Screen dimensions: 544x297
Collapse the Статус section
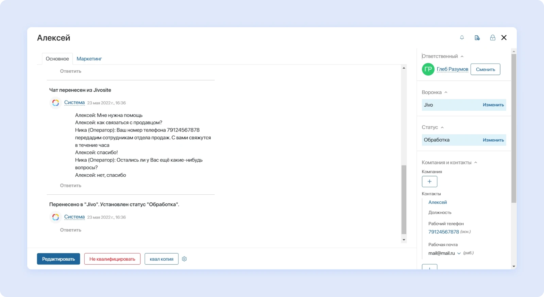point(442,127)
